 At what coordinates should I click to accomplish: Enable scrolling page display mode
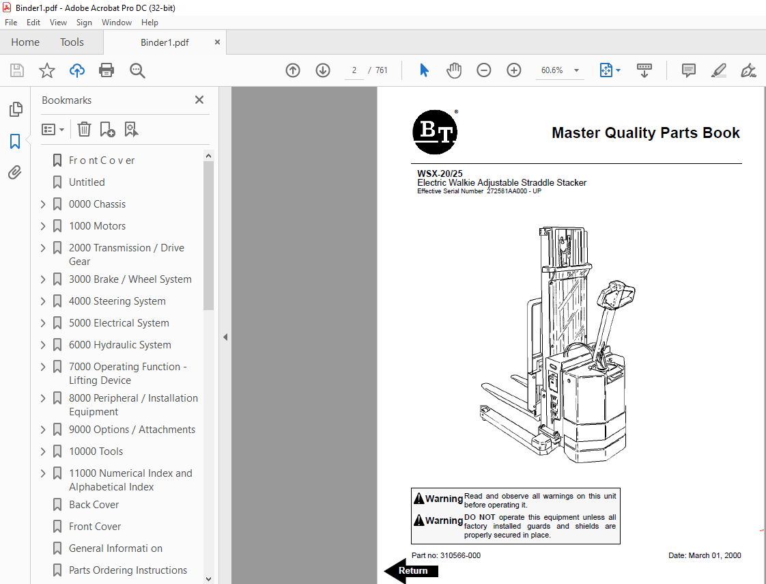click(x=644, y=70)
